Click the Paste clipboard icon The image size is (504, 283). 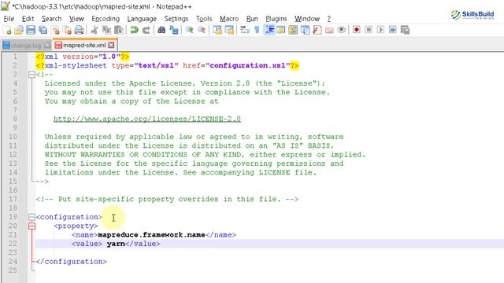tap(119, 30)
